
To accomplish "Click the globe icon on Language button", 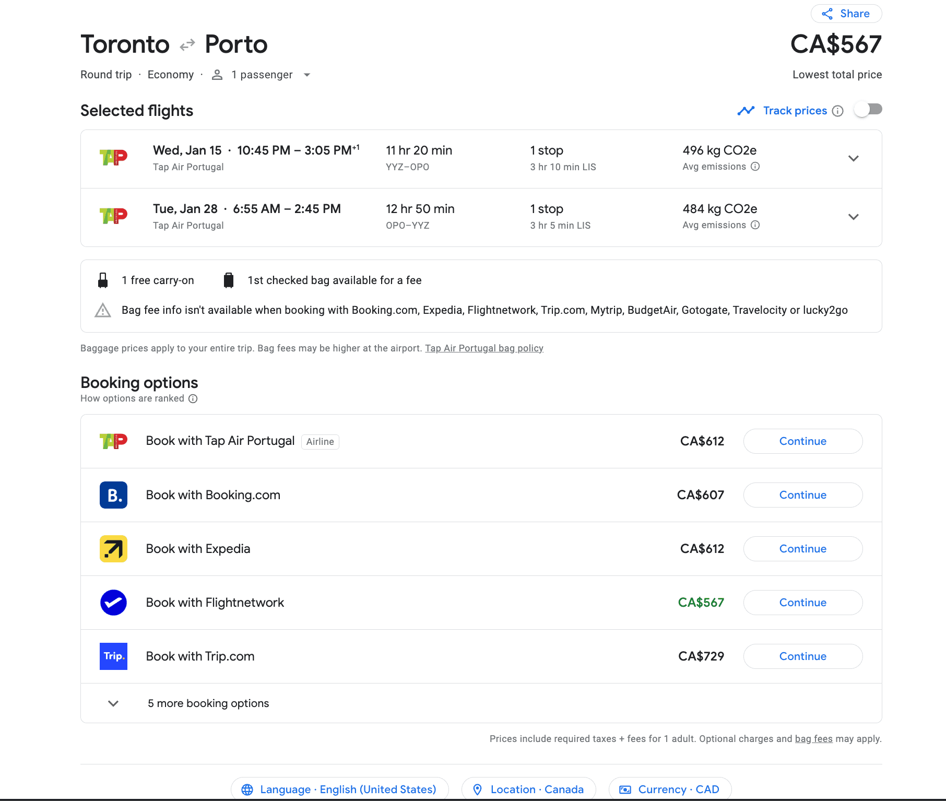I will pos(247,790).
